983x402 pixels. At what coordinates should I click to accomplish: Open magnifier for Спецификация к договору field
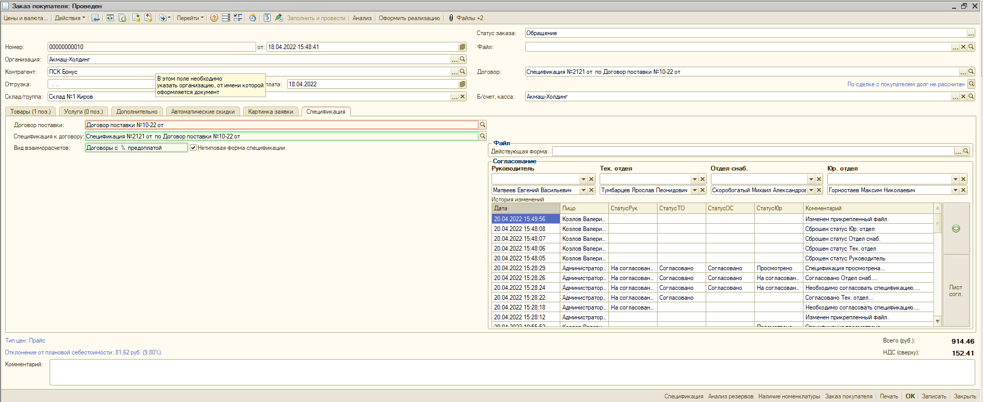[483, 136]
